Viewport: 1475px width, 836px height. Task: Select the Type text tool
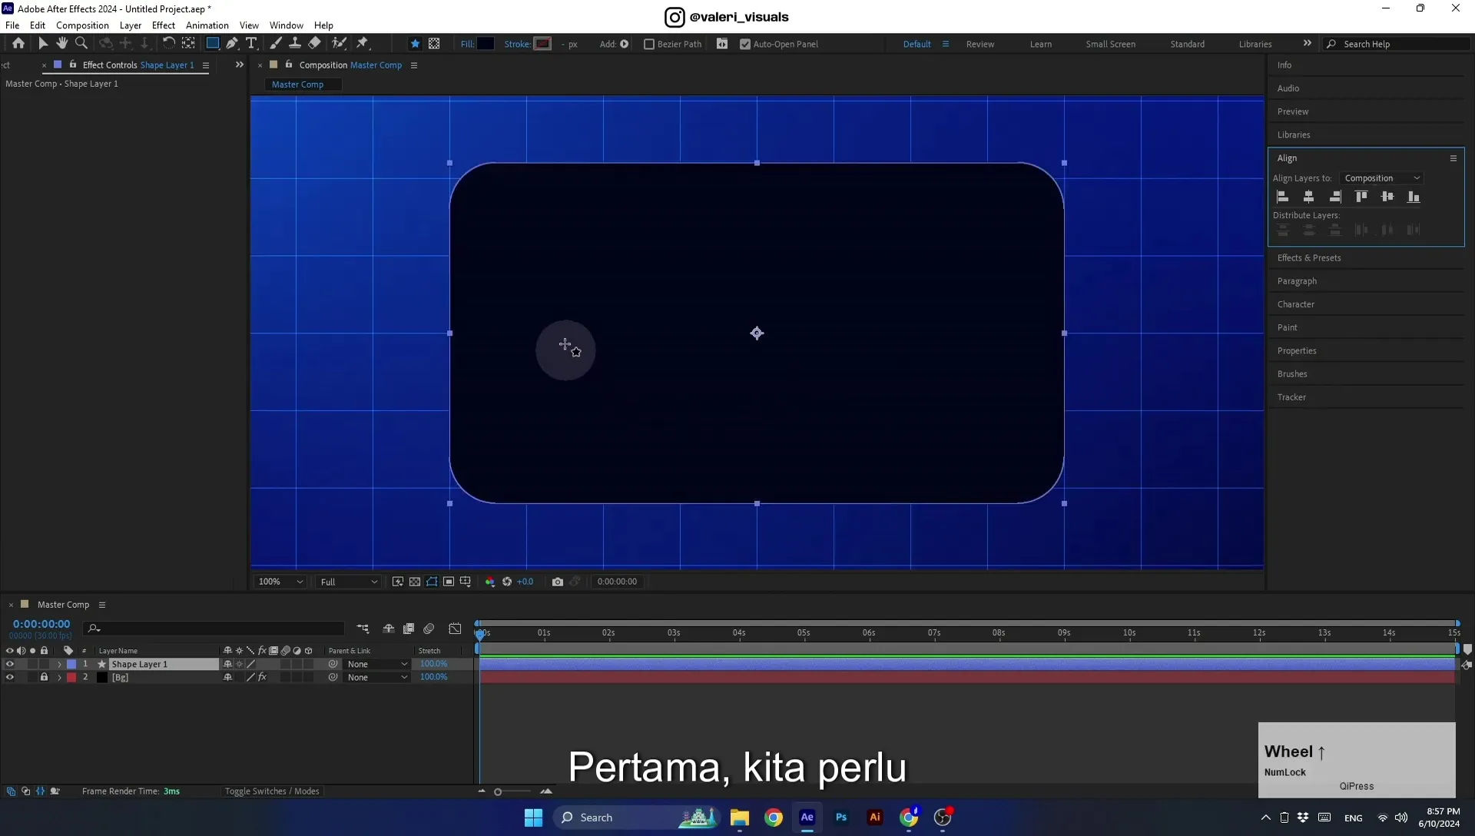[x=251, y=44]
